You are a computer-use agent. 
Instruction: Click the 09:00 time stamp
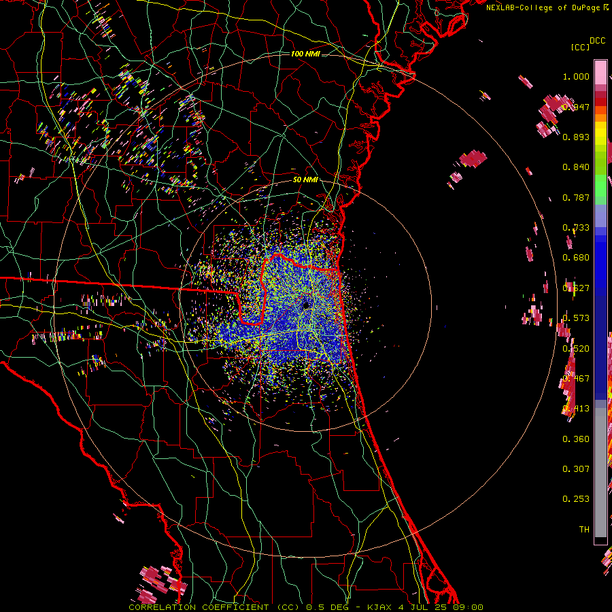(468, 607)
